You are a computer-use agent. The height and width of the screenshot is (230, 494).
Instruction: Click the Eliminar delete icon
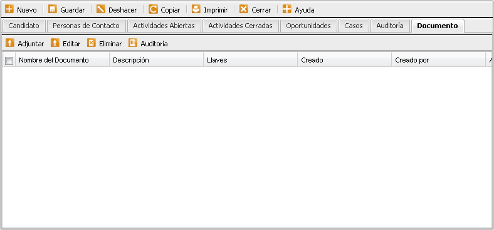92,43
